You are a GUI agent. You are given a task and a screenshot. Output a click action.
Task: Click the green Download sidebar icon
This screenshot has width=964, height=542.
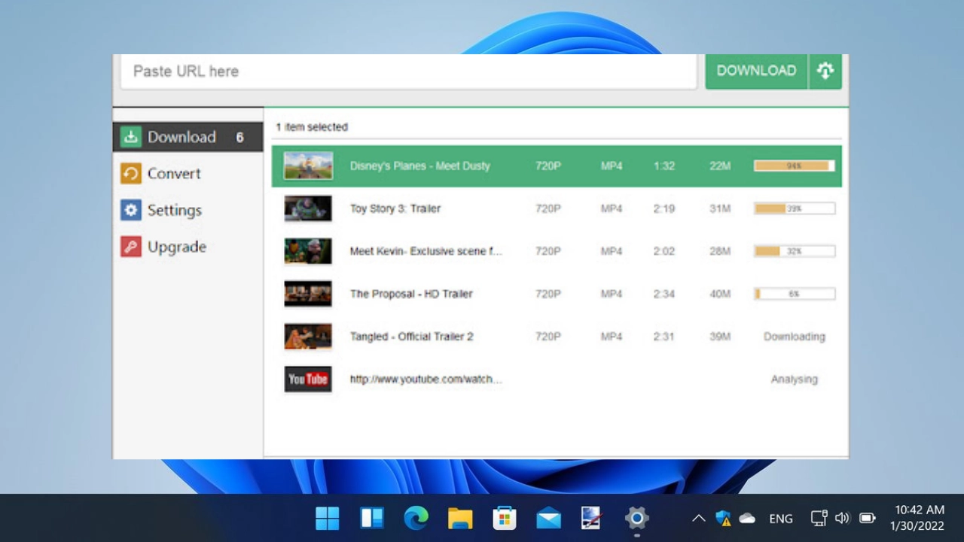point(131,137)
